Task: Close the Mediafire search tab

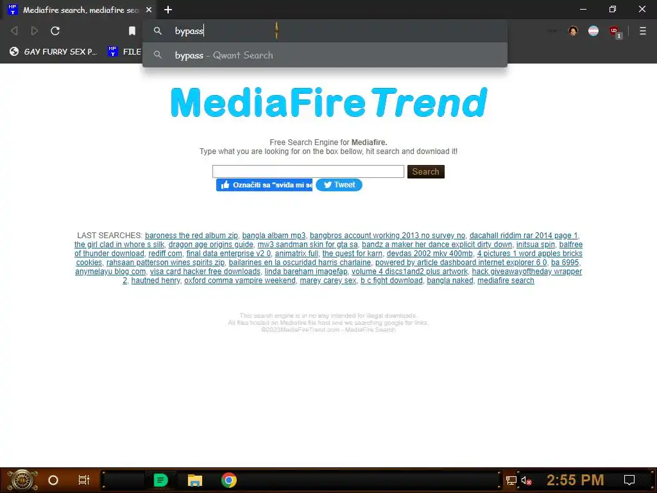Action: (149, 10)
